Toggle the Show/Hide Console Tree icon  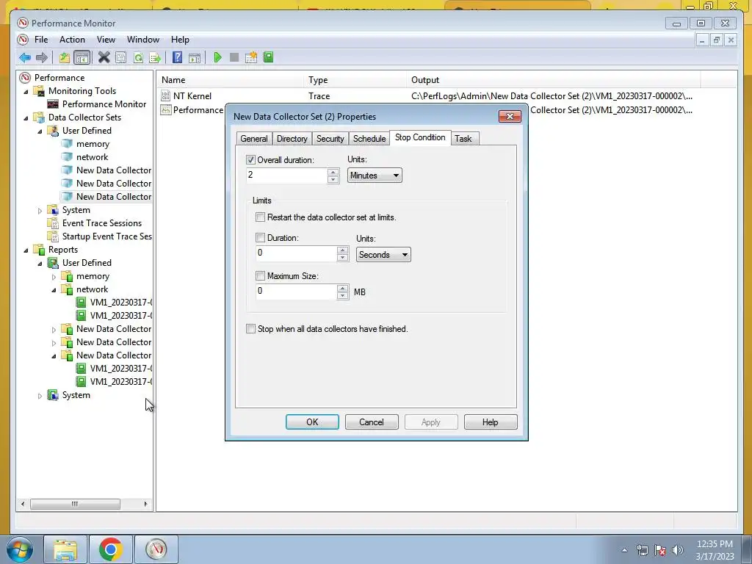(82, 58)
